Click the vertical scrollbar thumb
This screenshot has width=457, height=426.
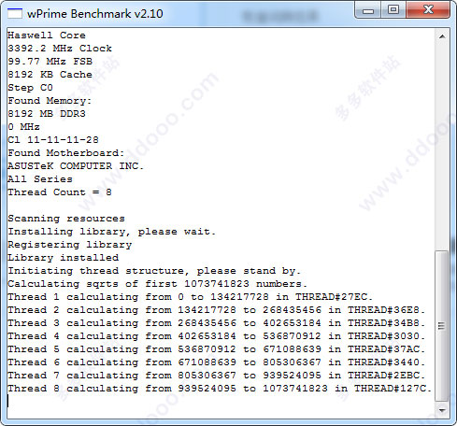point(441,326)
